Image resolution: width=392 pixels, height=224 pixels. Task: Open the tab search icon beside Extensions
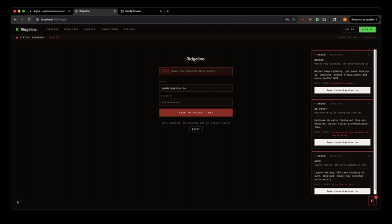point(334,19)
